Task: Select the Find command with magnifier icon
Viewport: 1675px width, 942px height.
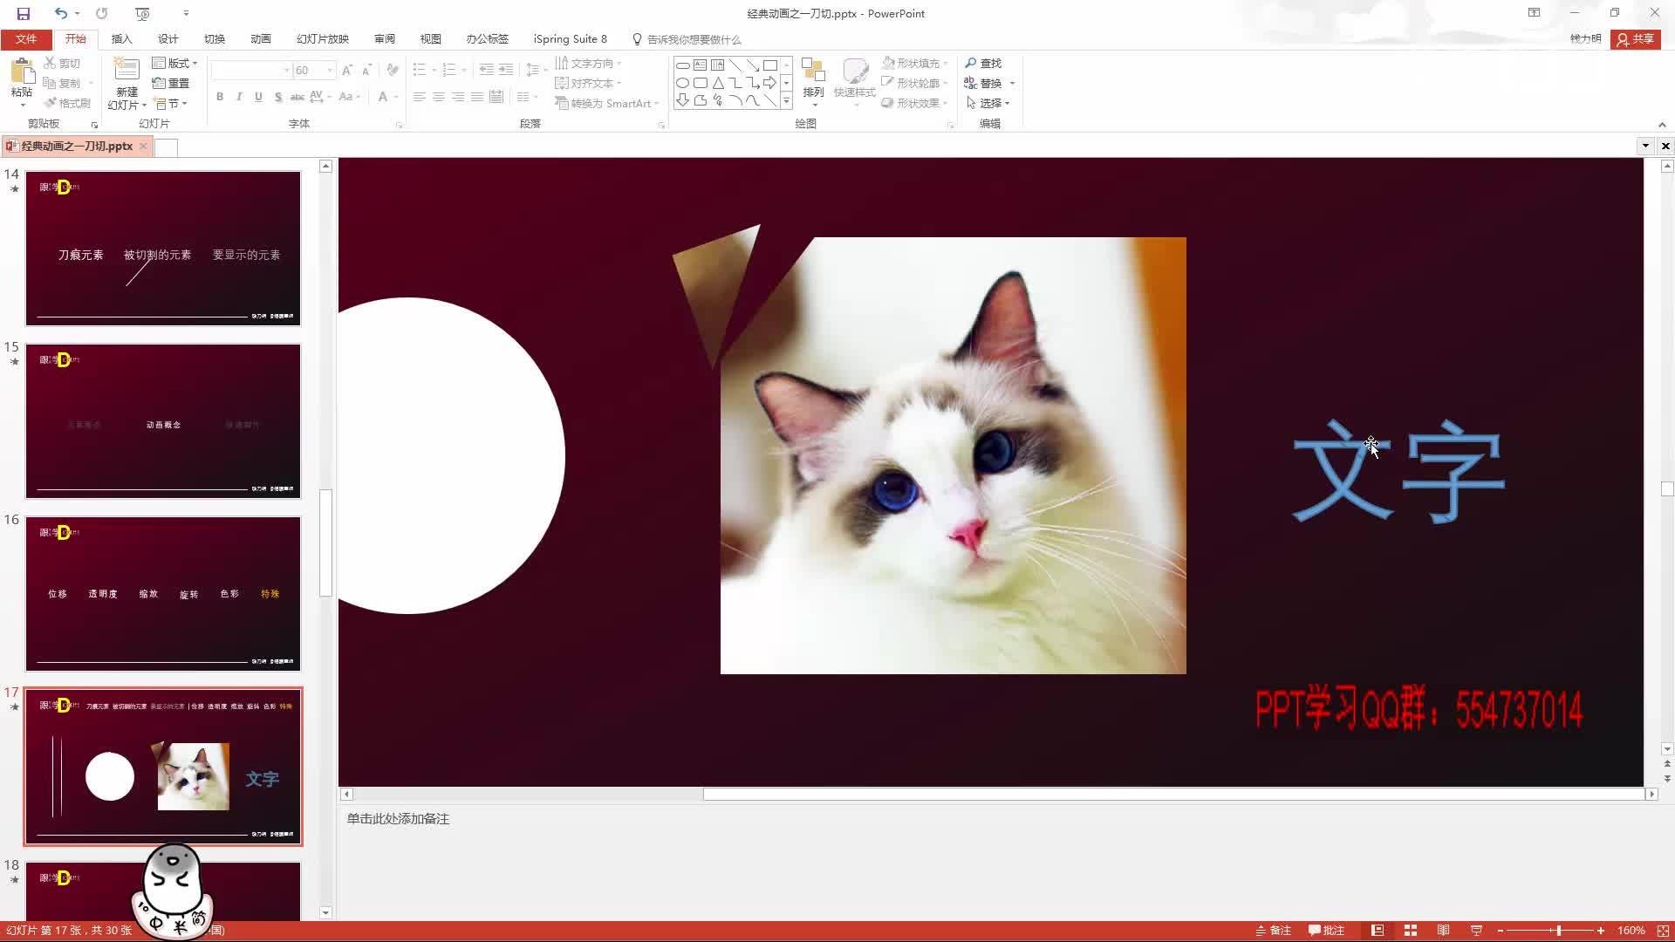Action: [984, 63]
